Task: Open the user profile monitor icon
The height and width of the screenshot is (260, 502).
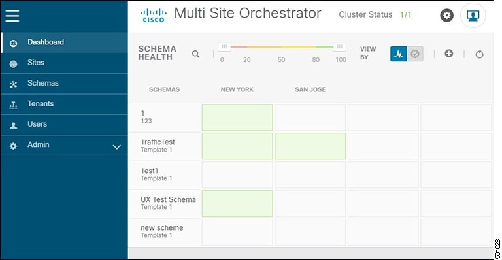Action: pos(473,15)
